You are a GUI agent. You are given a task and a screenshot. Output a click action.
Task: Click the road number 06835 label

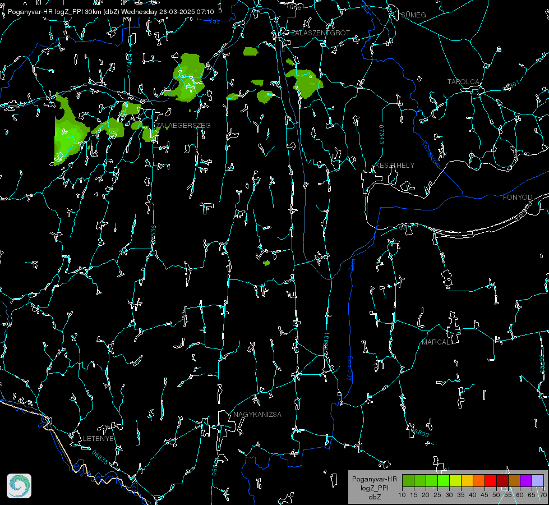tap(100, 458)
